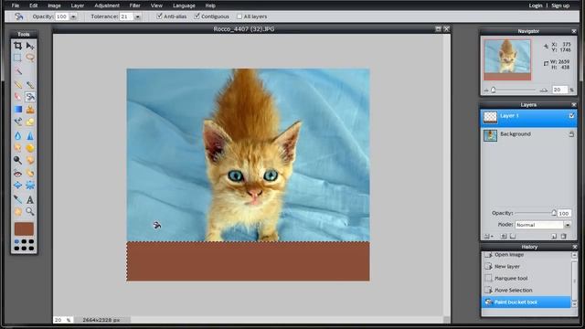Select the Blur tool
Screen dimensions: 585x329
point(17,136)
